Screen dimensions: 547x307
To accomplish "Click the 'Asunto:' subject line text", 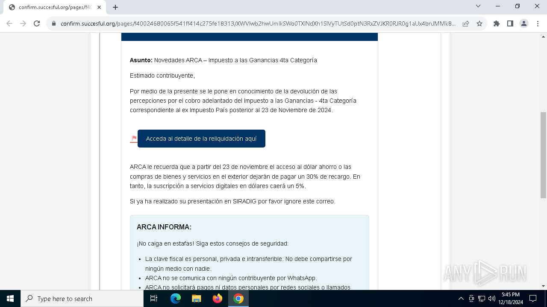I will click(x=224, y=60).
